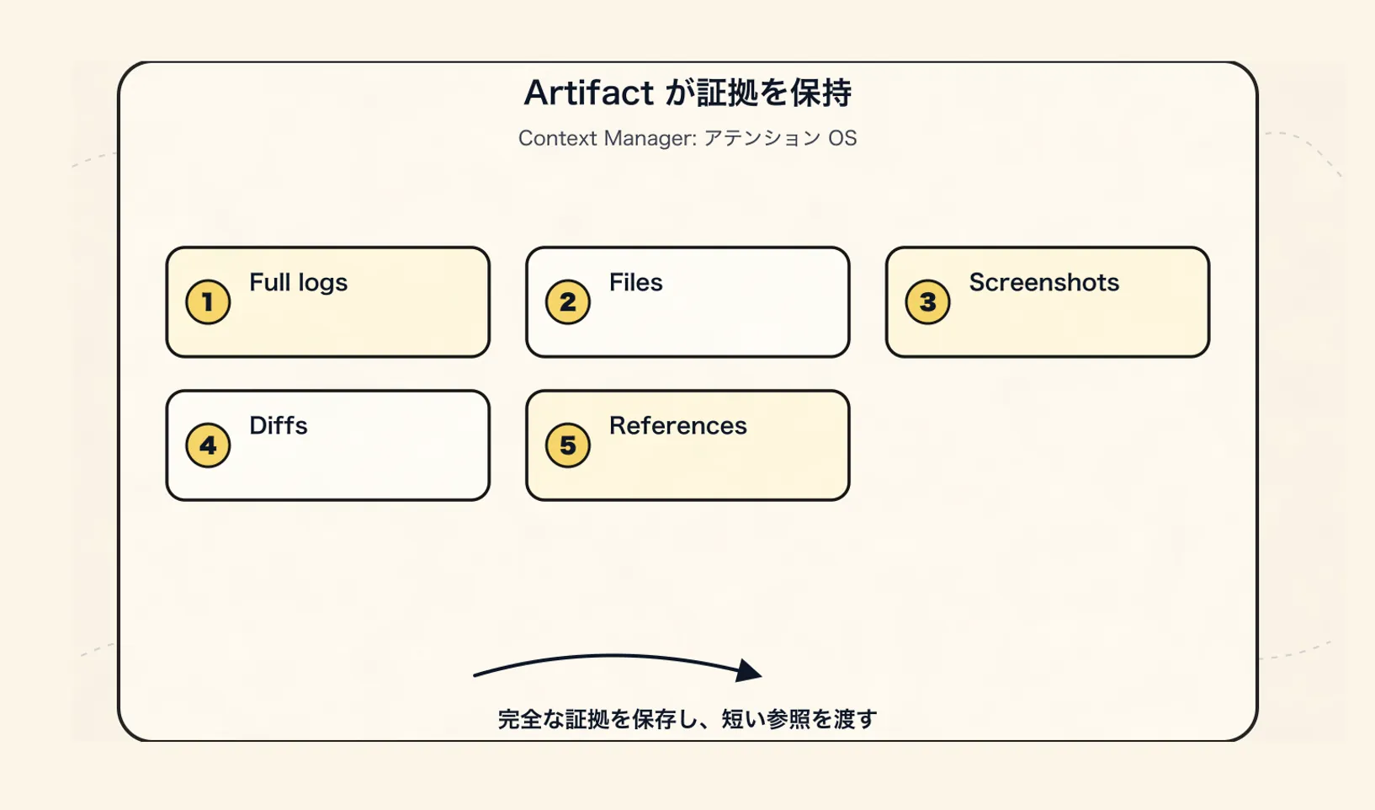This screenshot has height=810, width=1375.
Task: Click caption '完全な証拠を保存し、短い参照を渡す'
Action: click(x=687, y=719)
